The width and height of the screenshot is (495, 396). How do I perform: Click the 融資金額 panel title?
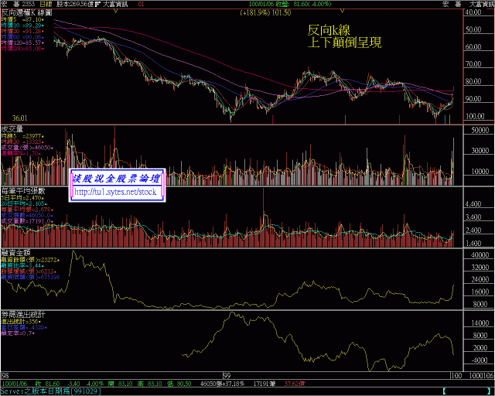click(x=15, y=253)
